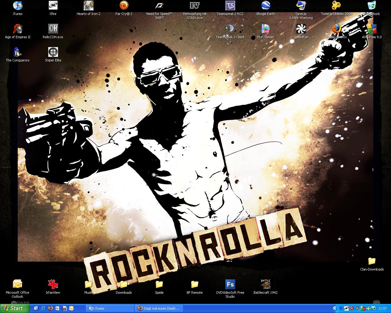Screen dimensions: 391x313
Task: Launch Firefox from Quick Launch
Action: point(50,308)
